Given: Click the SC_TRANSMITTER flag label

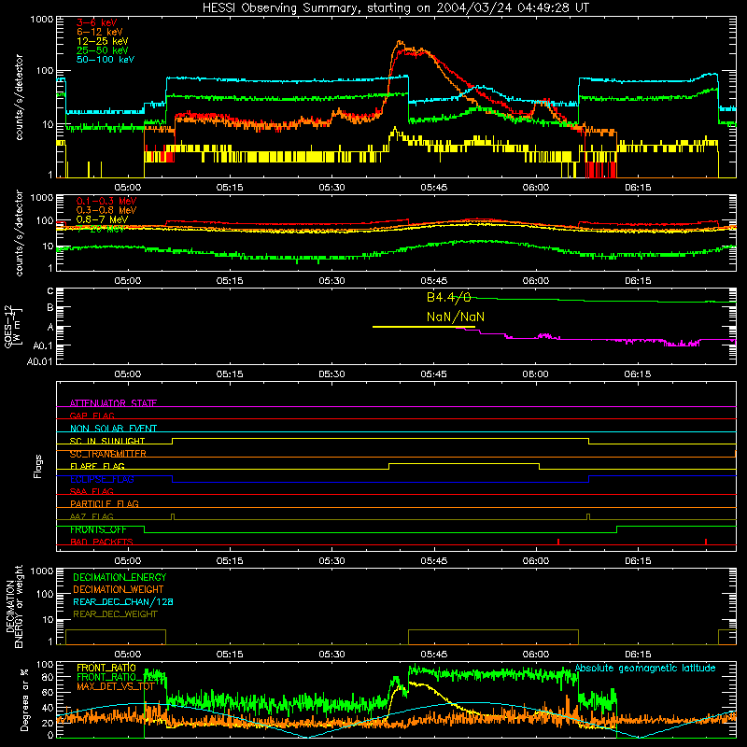Looking at the screenshot, I should 108,454.
